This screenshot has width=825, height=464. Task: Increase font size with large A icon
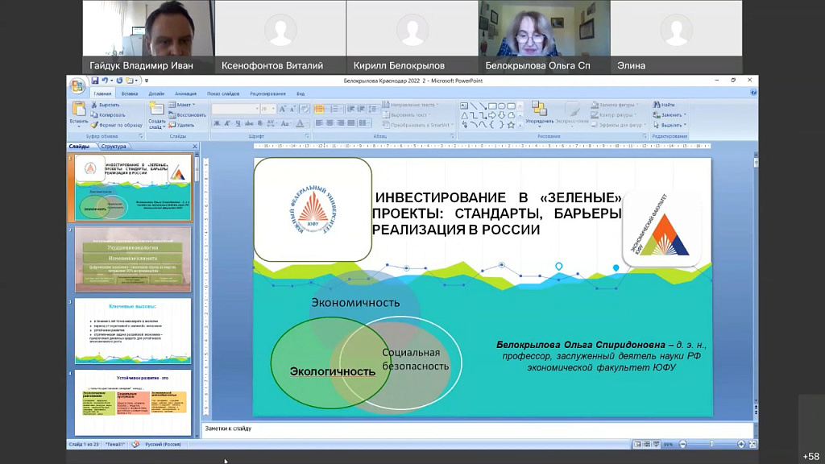[283, 109]
